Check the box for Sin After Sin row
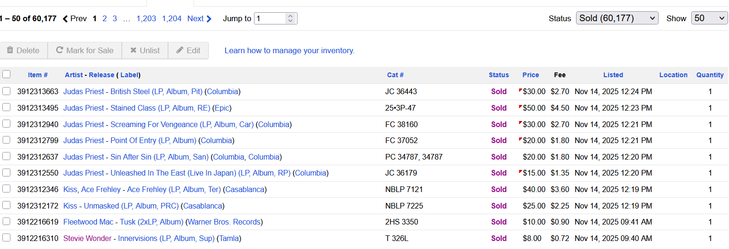This screenshot has width=729, height=249. (x=6, y=156)
